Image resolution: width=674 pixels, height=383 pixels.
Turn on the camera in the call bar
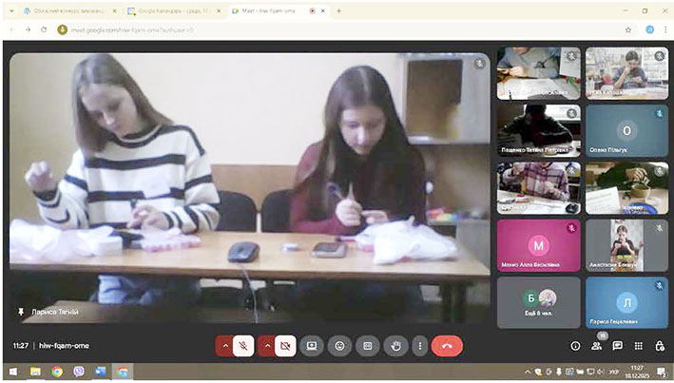tap(284, 346)
